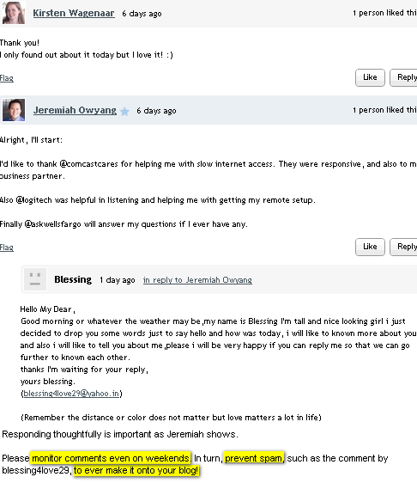Click the highlighted 'prevent spam' text

click(x=254, y=458)
